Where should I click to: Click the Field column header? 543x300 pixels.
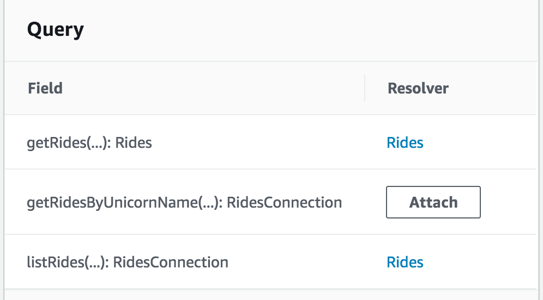click(x=45, y=89)
